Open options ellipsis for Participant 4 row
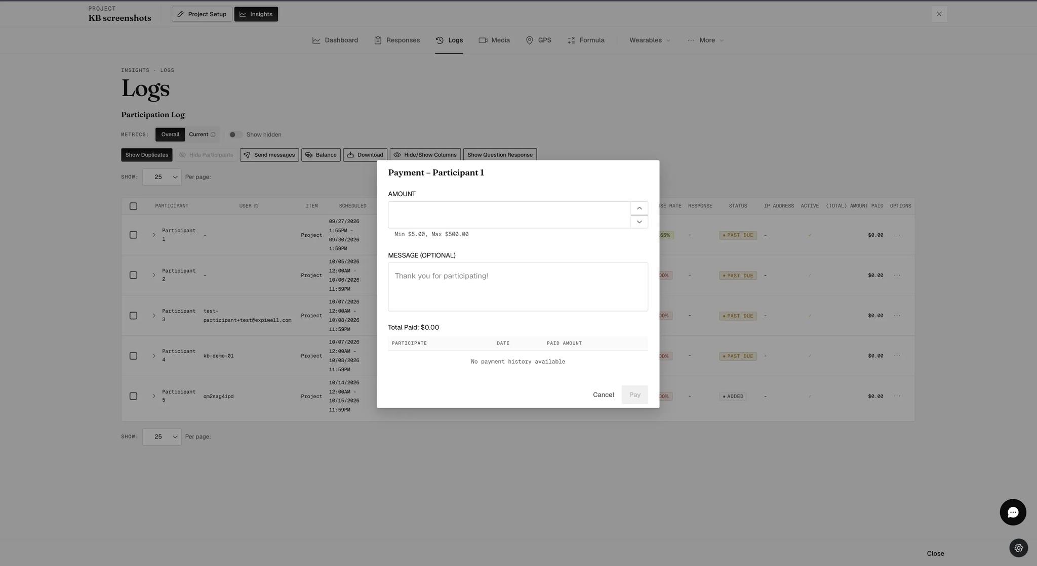The width and height of the screenshot is (1037, 566). [x=897, y=356]
